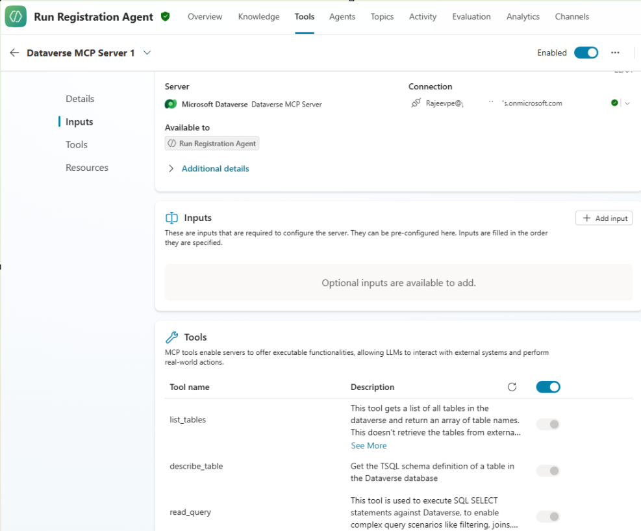641x531 pixels.
Task: Toggle the all-tools switch in the table header
Action: click(547, 387)
